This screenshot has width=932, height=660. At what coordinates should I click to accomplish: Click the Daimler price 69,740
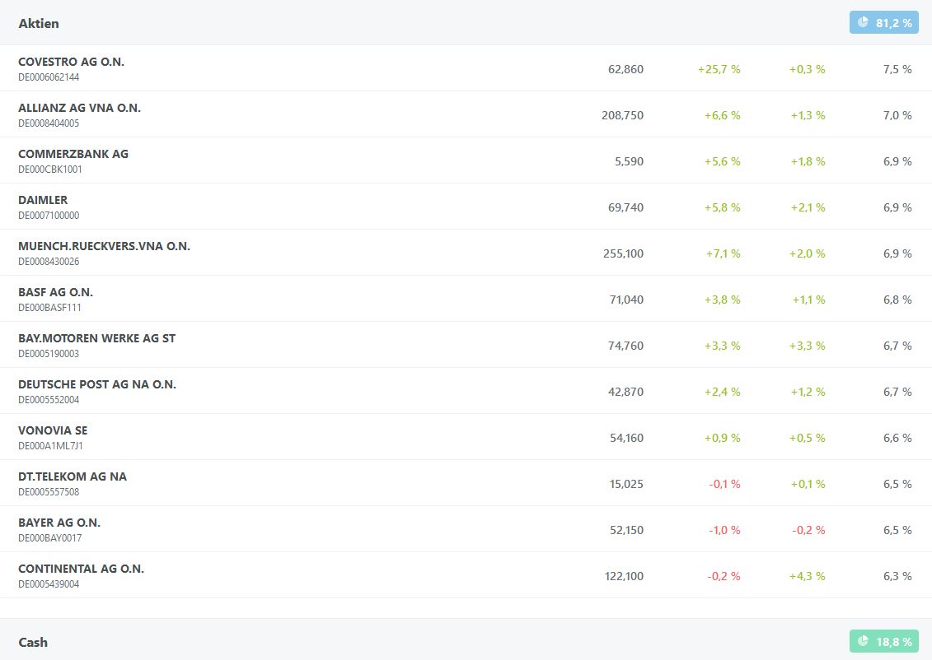pyautogui.click(x=625, y=207)
